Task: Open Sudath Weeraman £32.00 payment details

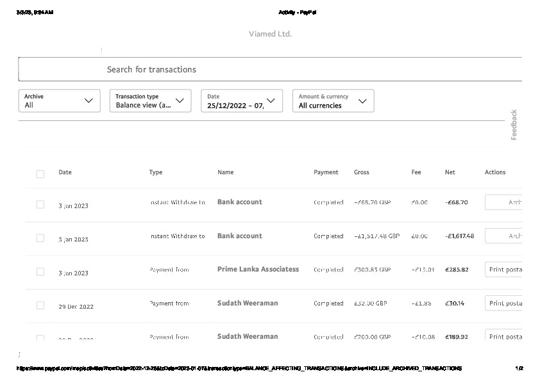Action: point(248,303)
